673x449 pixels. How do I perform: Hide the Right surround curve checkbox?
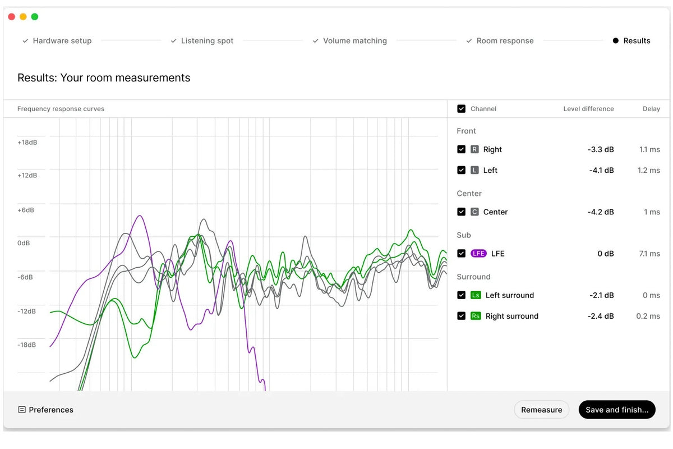point(461,316)
